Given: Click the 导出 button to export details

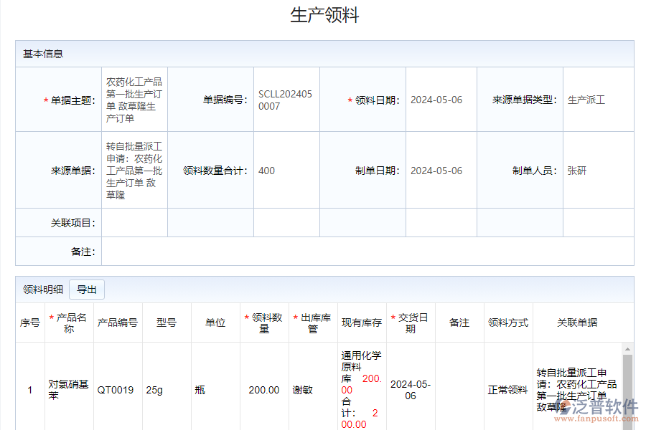Looking at the screenshot, I should pos(88,290).
